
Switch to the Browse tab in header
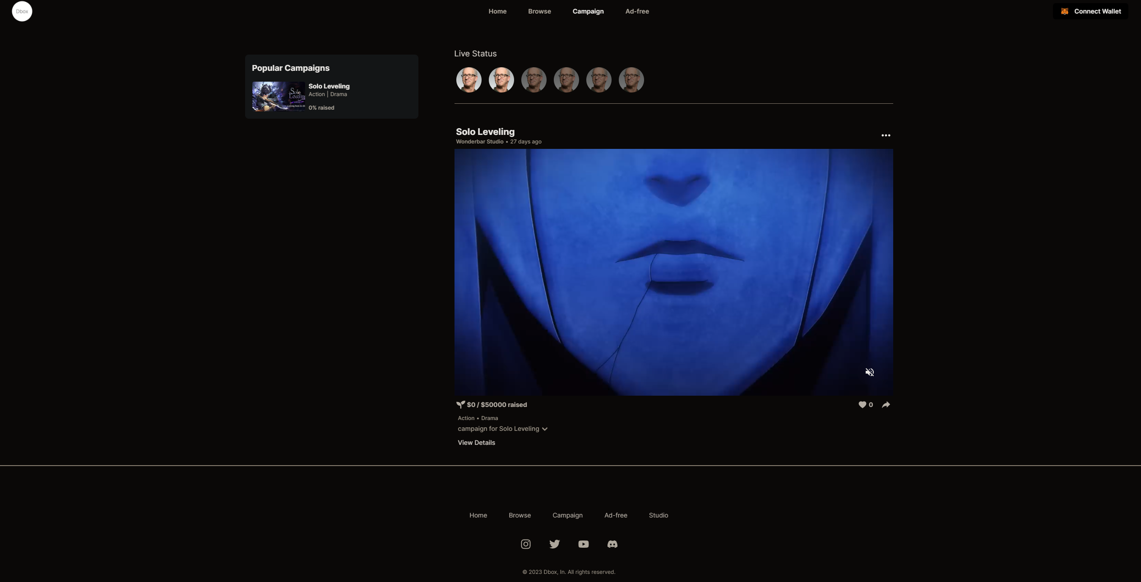click(539, 11)
